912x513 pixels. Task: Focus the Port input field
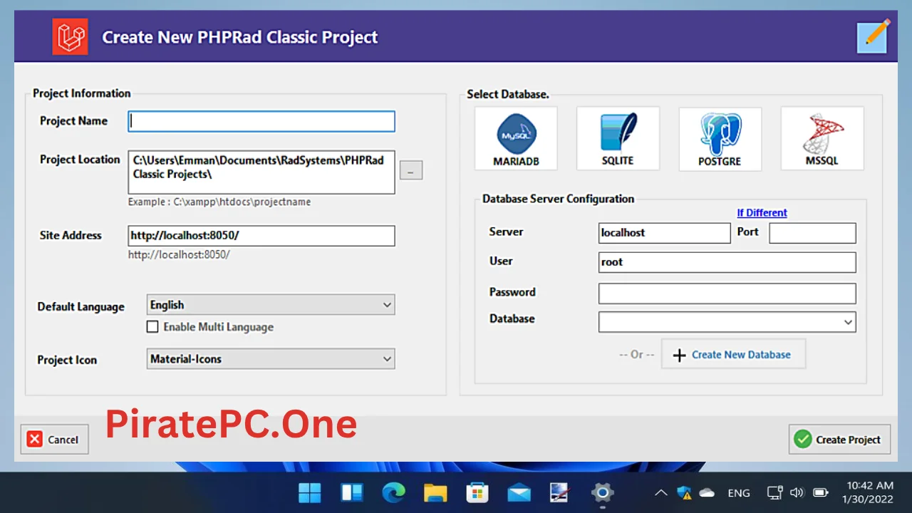(x=813, y=233)
